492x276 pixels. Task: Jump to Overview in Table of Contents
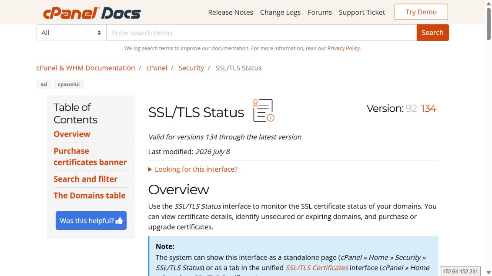tap(72, 134)
